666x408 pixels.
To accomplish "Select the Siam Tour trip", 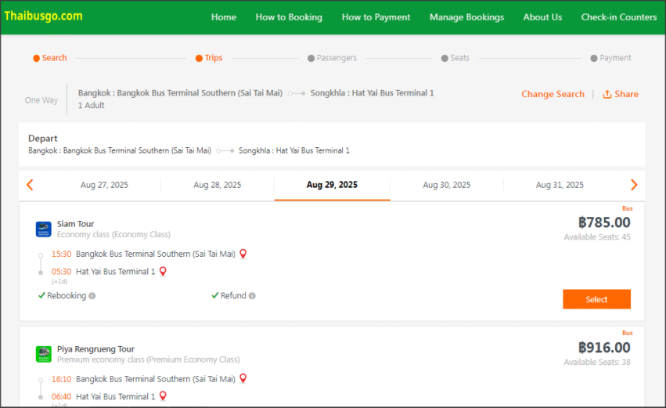I will tap(596, 299).
